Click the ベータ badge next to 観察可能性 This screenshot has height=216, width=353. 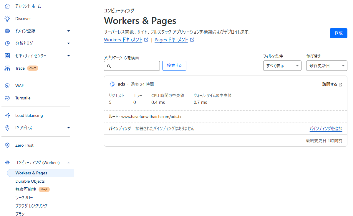[x=44, y=189]
